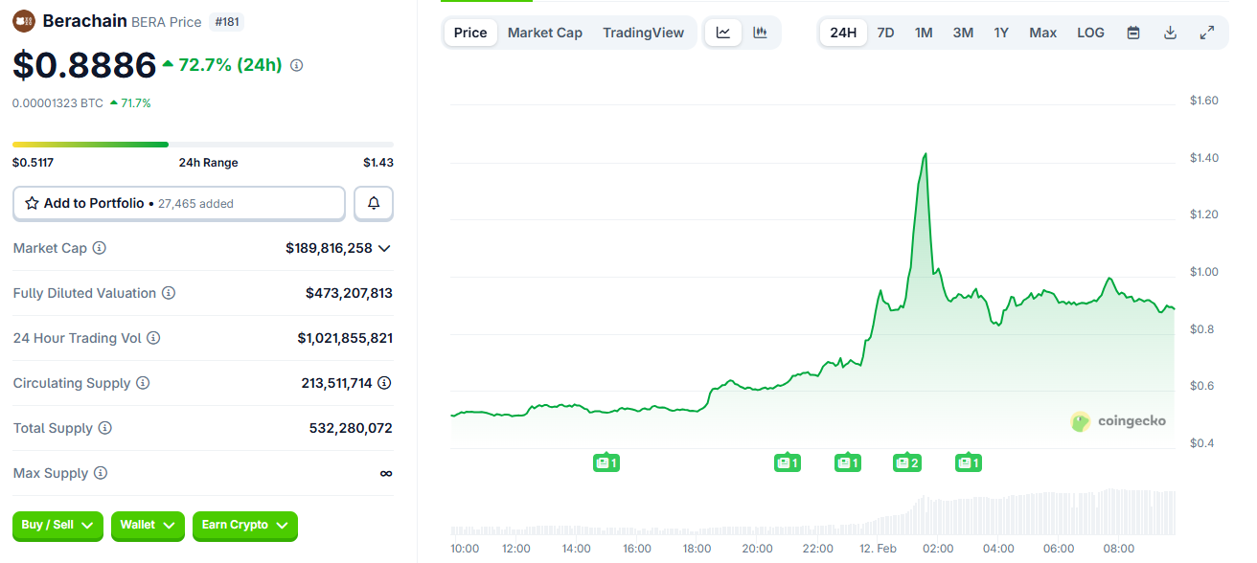Open the Wallet menu button
The height and width of the screenshot is (563, 1257).
pos(148,526)
